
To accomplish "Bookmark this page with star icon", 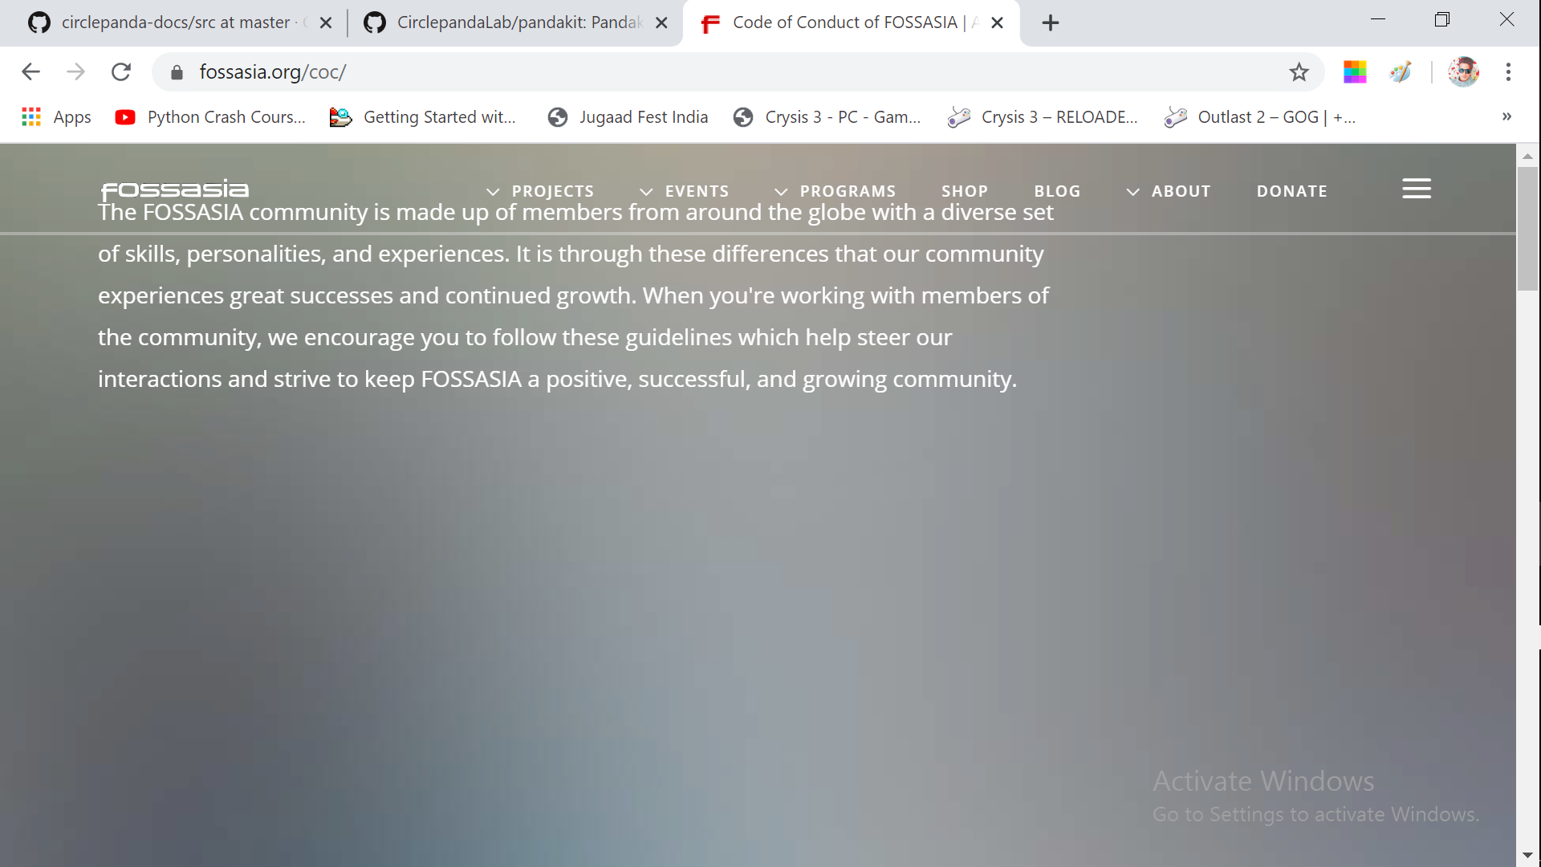I will 1299,72.
